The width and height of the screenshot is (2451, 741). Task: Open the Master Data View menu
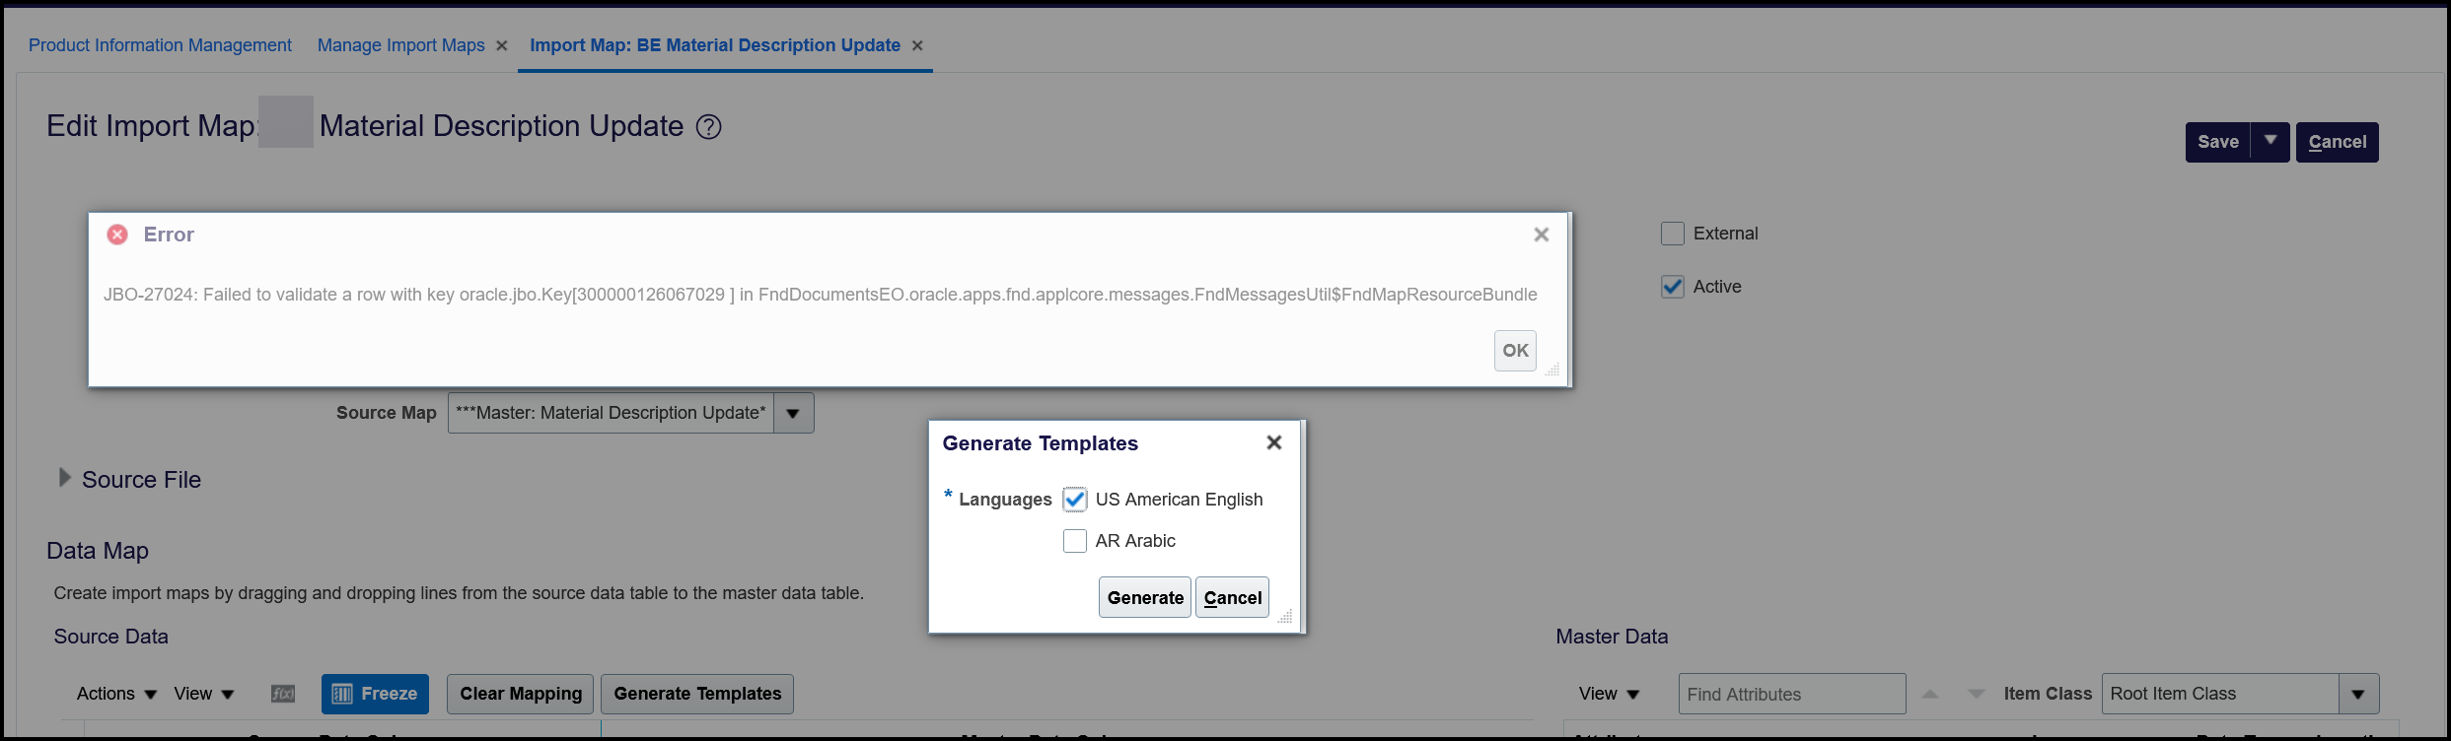[1609, 694]
